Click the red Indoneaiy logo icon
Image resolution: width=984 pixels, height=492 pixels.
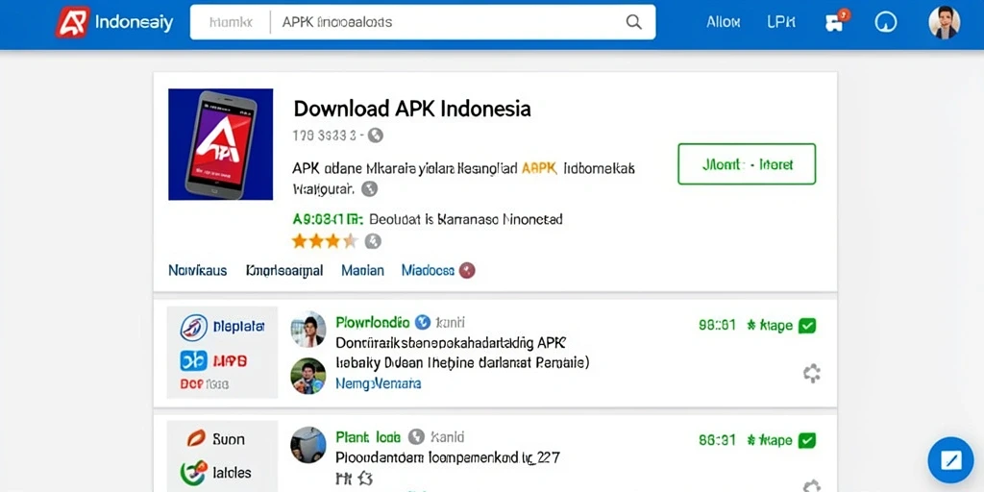(x=72, y=23)
